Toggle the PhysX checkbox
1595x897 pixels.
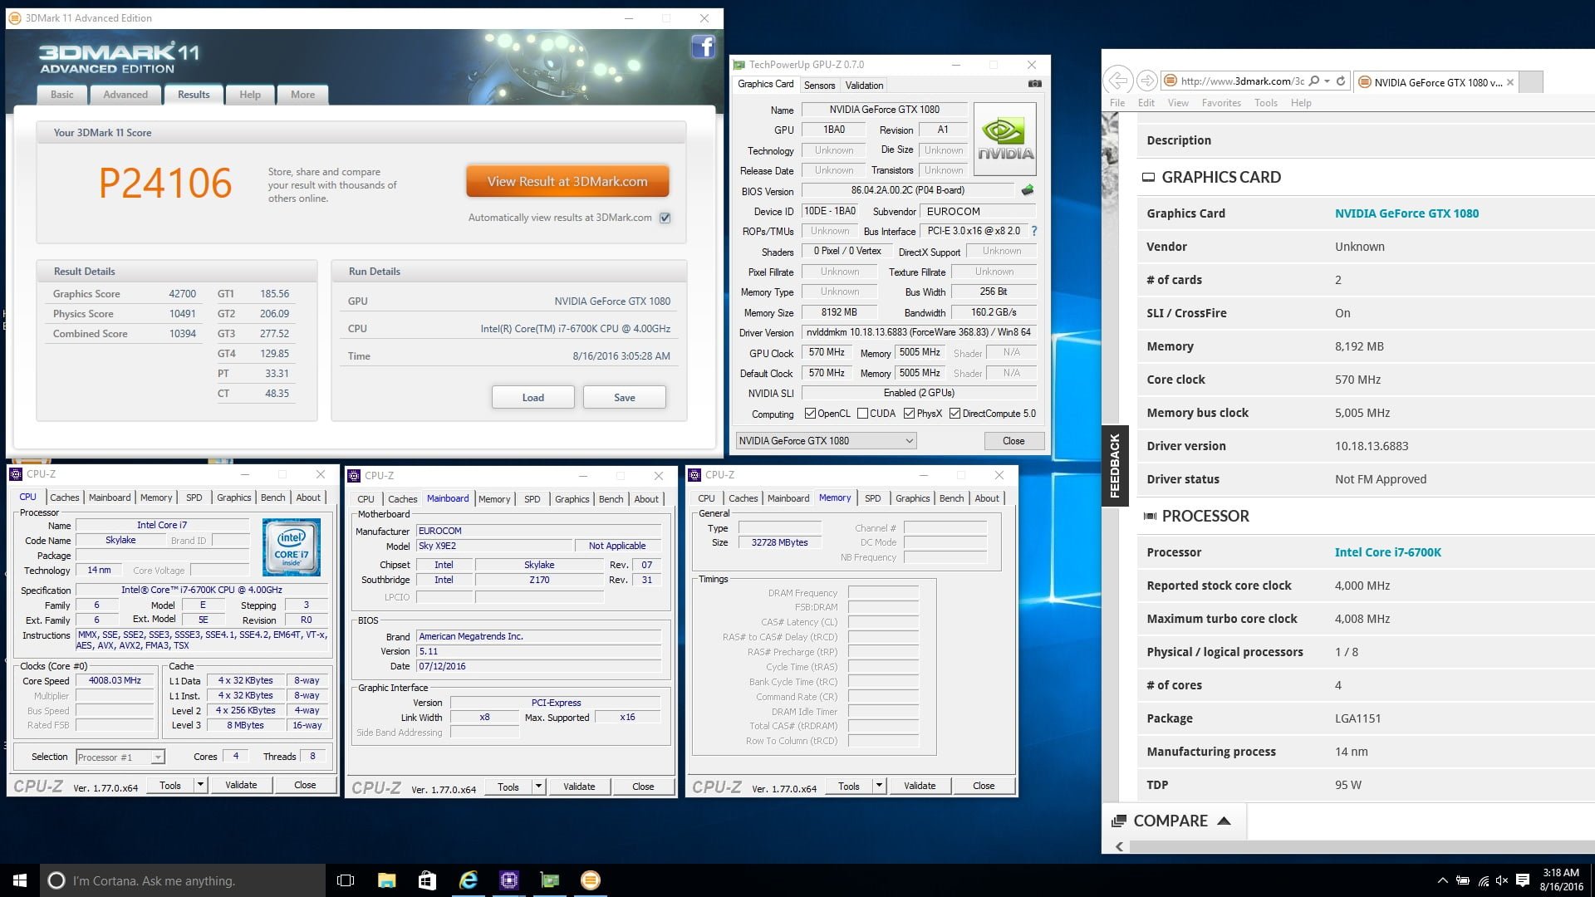click(x=909, y=414)
